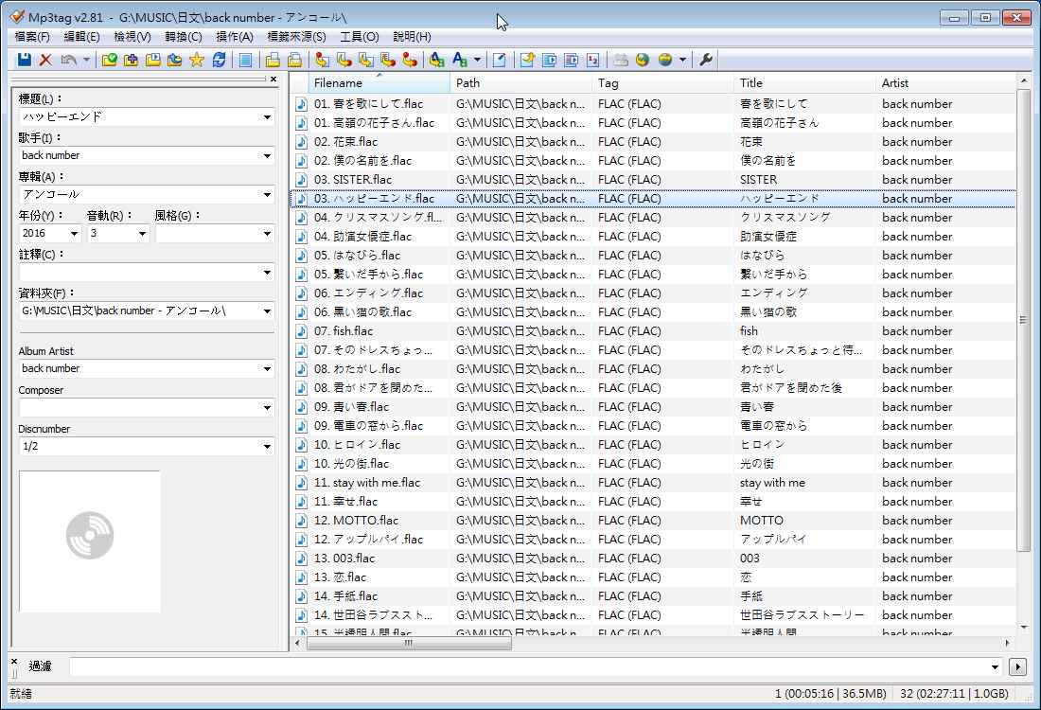Open the Discnumber dropdown
This screenshot has width=1041, height=710.
pos(267,446)
